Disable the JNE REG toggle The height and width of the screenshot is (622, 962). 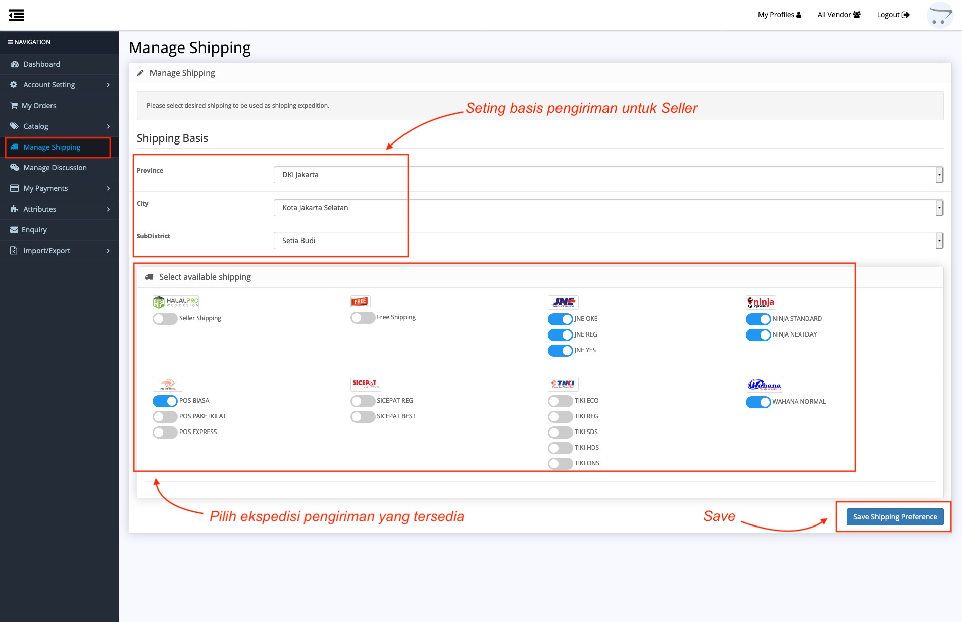pos(560,335)
